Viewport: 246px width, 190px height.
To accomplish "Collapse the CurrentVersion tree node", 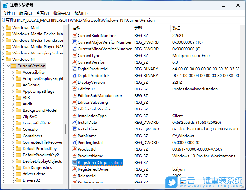I will (x=8, y=66).
